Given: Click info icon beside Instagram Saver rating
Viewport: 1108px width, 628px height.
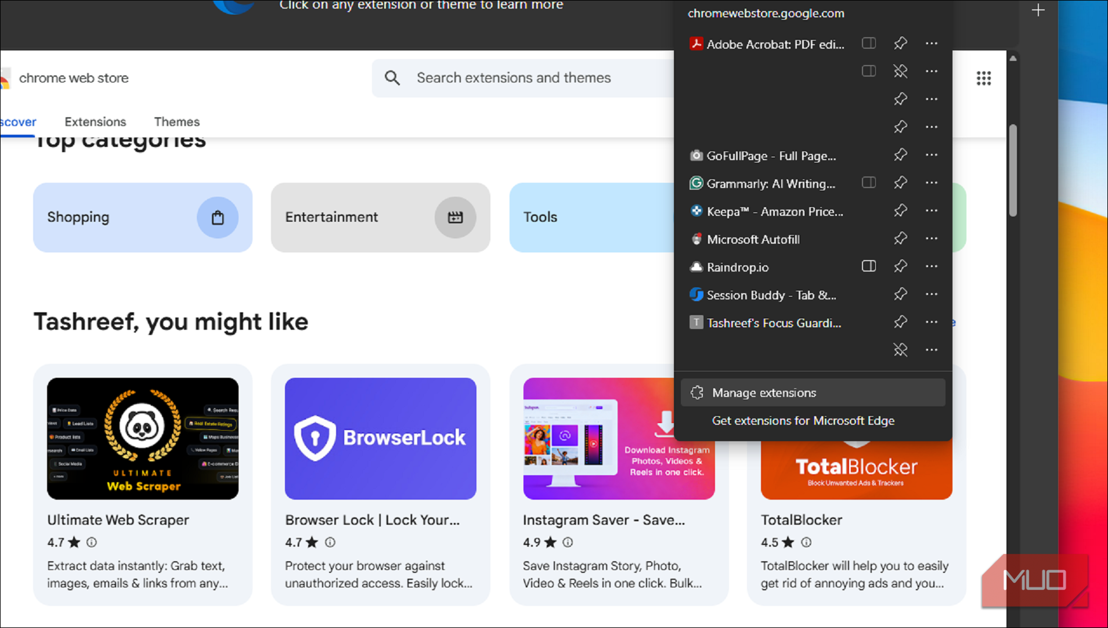Looking at the screenshot, I should pyautogui.click(x=568, y=542).
